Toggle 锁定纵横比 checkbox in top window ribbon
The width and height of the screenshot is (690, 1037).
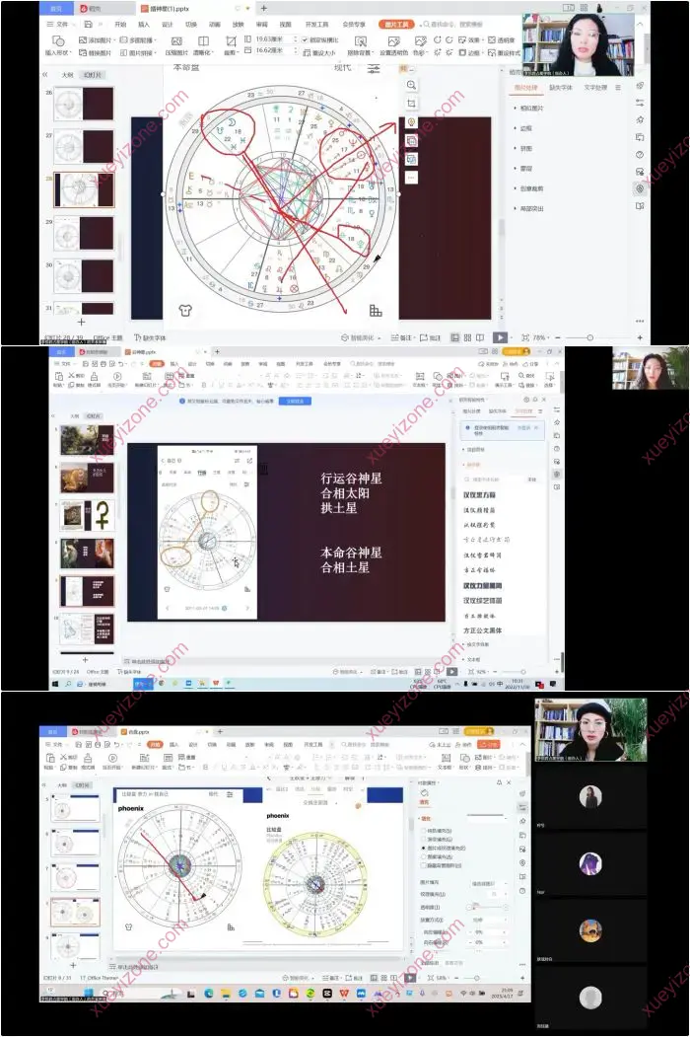[305, 39]
